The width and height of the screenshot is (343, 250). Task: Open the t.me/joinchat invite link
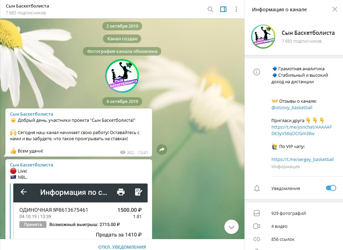pyautogui.click(x=301, y=130)
